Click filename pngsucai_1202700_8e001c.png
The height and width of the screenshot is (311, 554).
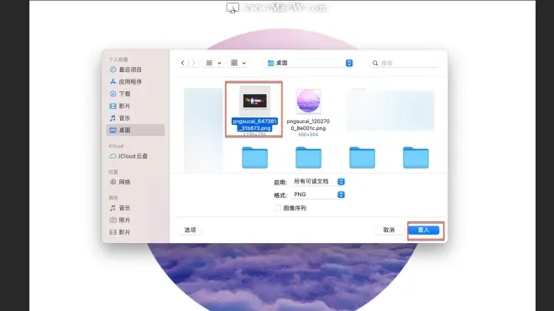tap(308, 125)
